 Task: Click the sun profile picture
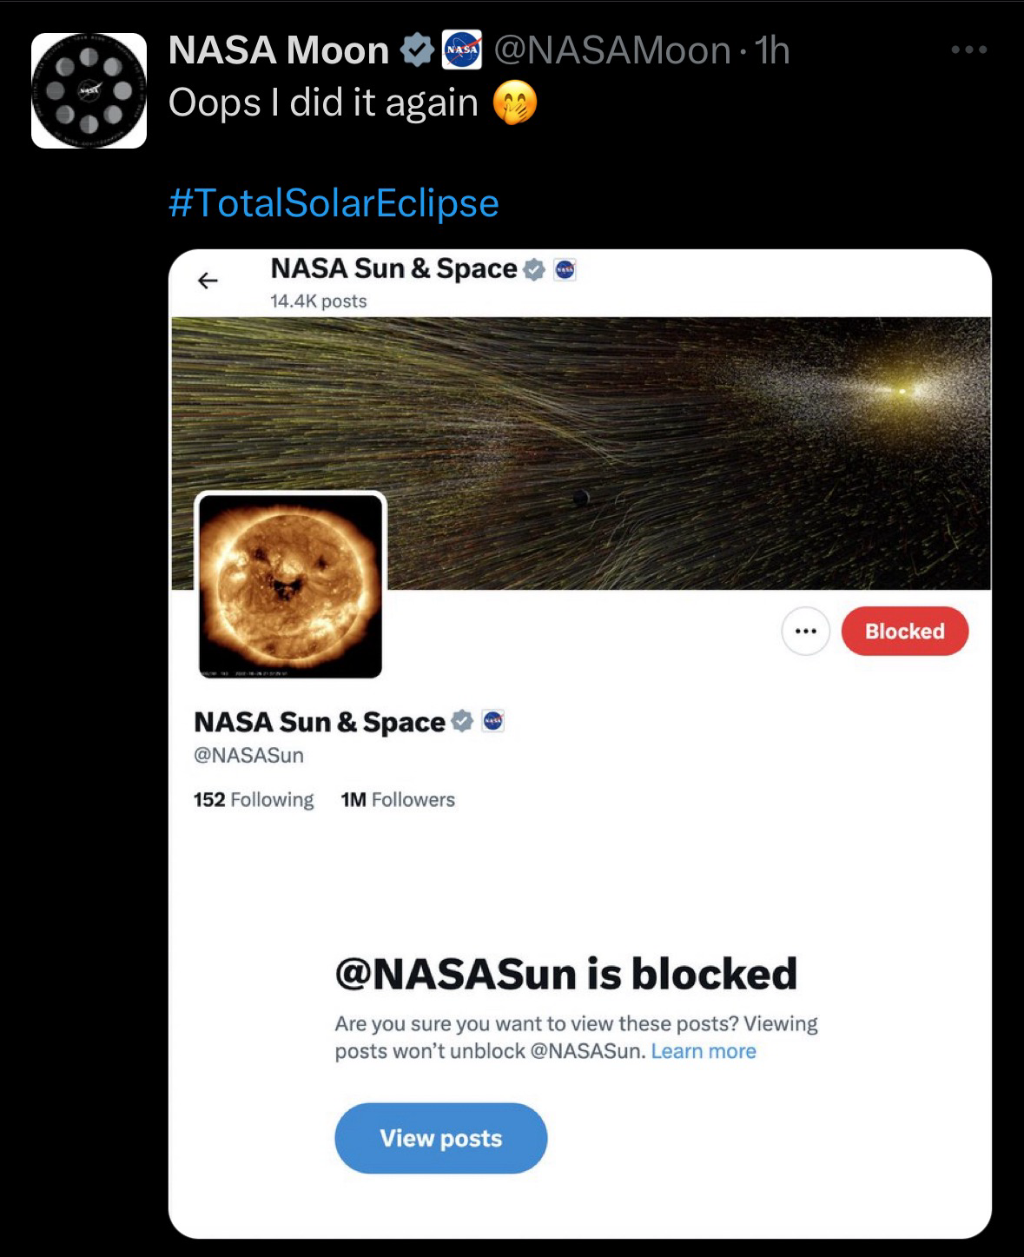290,585
